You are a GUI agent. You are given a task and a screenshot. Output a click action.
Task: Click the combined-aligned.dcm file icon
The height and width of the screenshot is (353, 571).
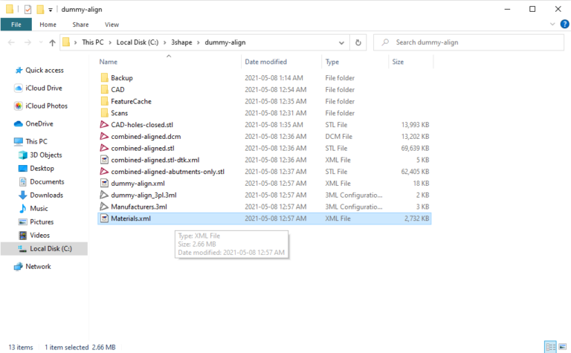pyautogui.click(x=104, y=137)
